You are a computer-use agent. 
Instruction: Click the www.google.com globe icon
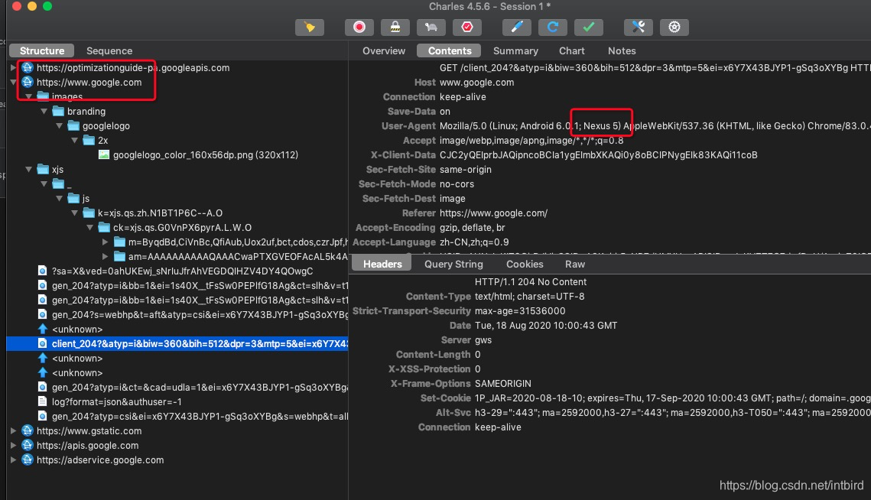coord(28,83)
